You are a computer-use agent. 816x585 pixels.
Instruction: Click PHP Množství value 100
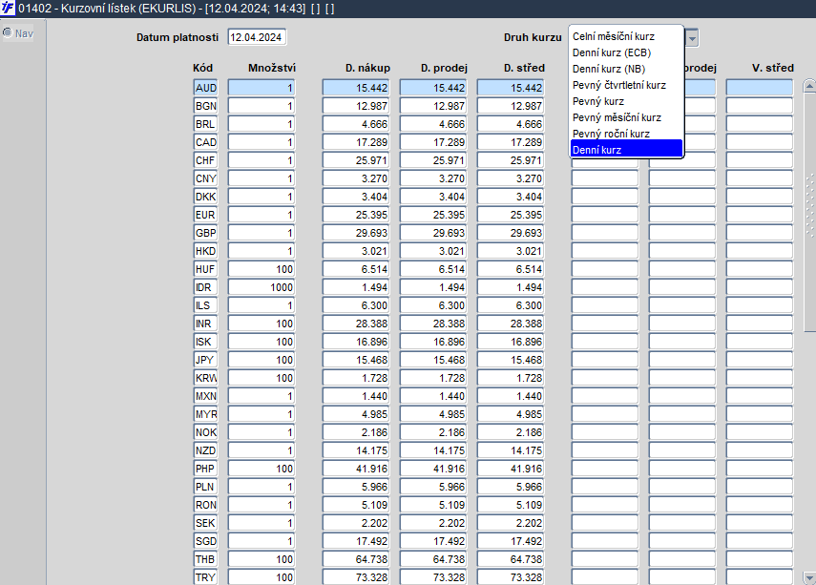click(262, 469)
